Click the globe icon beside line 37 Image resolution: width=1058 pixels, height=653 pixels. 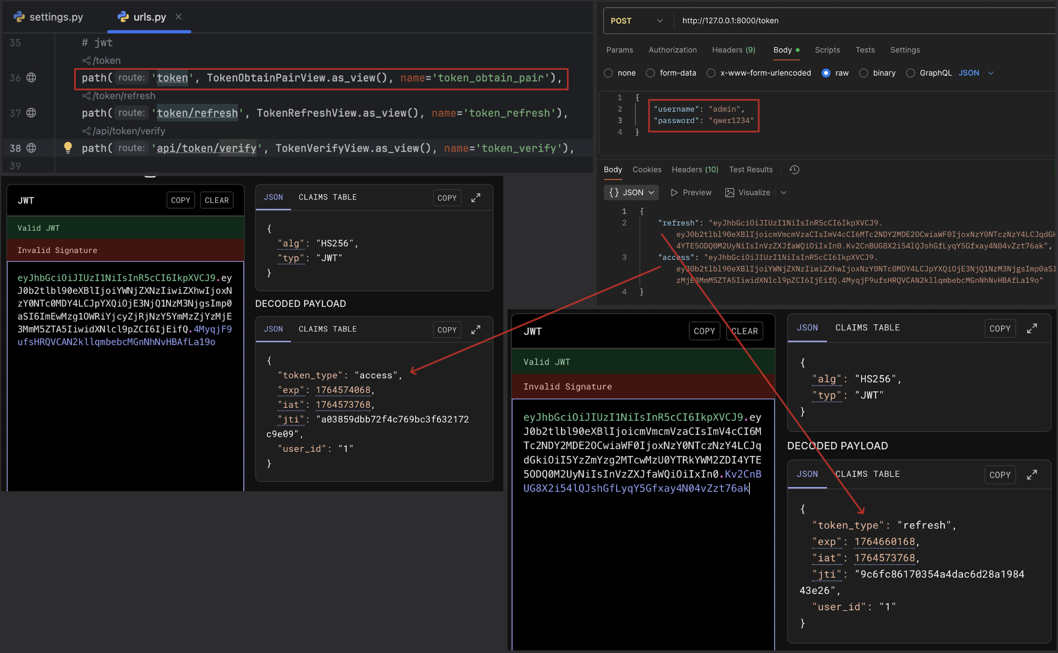pos(31,113)
